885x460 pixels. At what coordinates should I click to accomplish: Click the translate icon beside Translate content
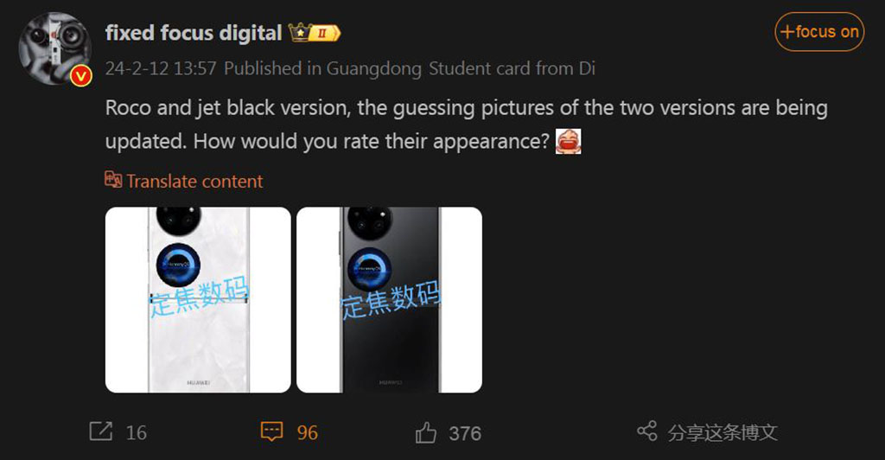[x=113, y=180]
